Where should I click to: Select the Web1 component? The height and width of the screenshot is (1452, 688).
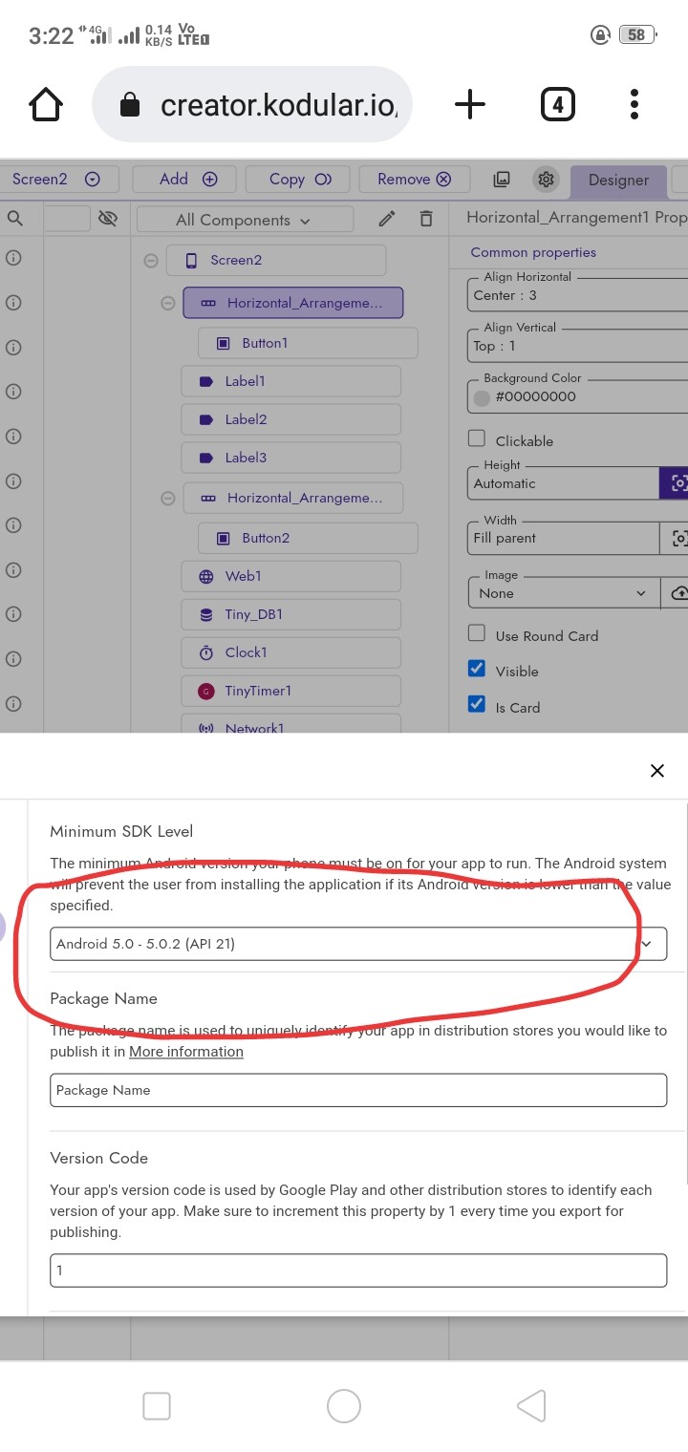point(290,576)
